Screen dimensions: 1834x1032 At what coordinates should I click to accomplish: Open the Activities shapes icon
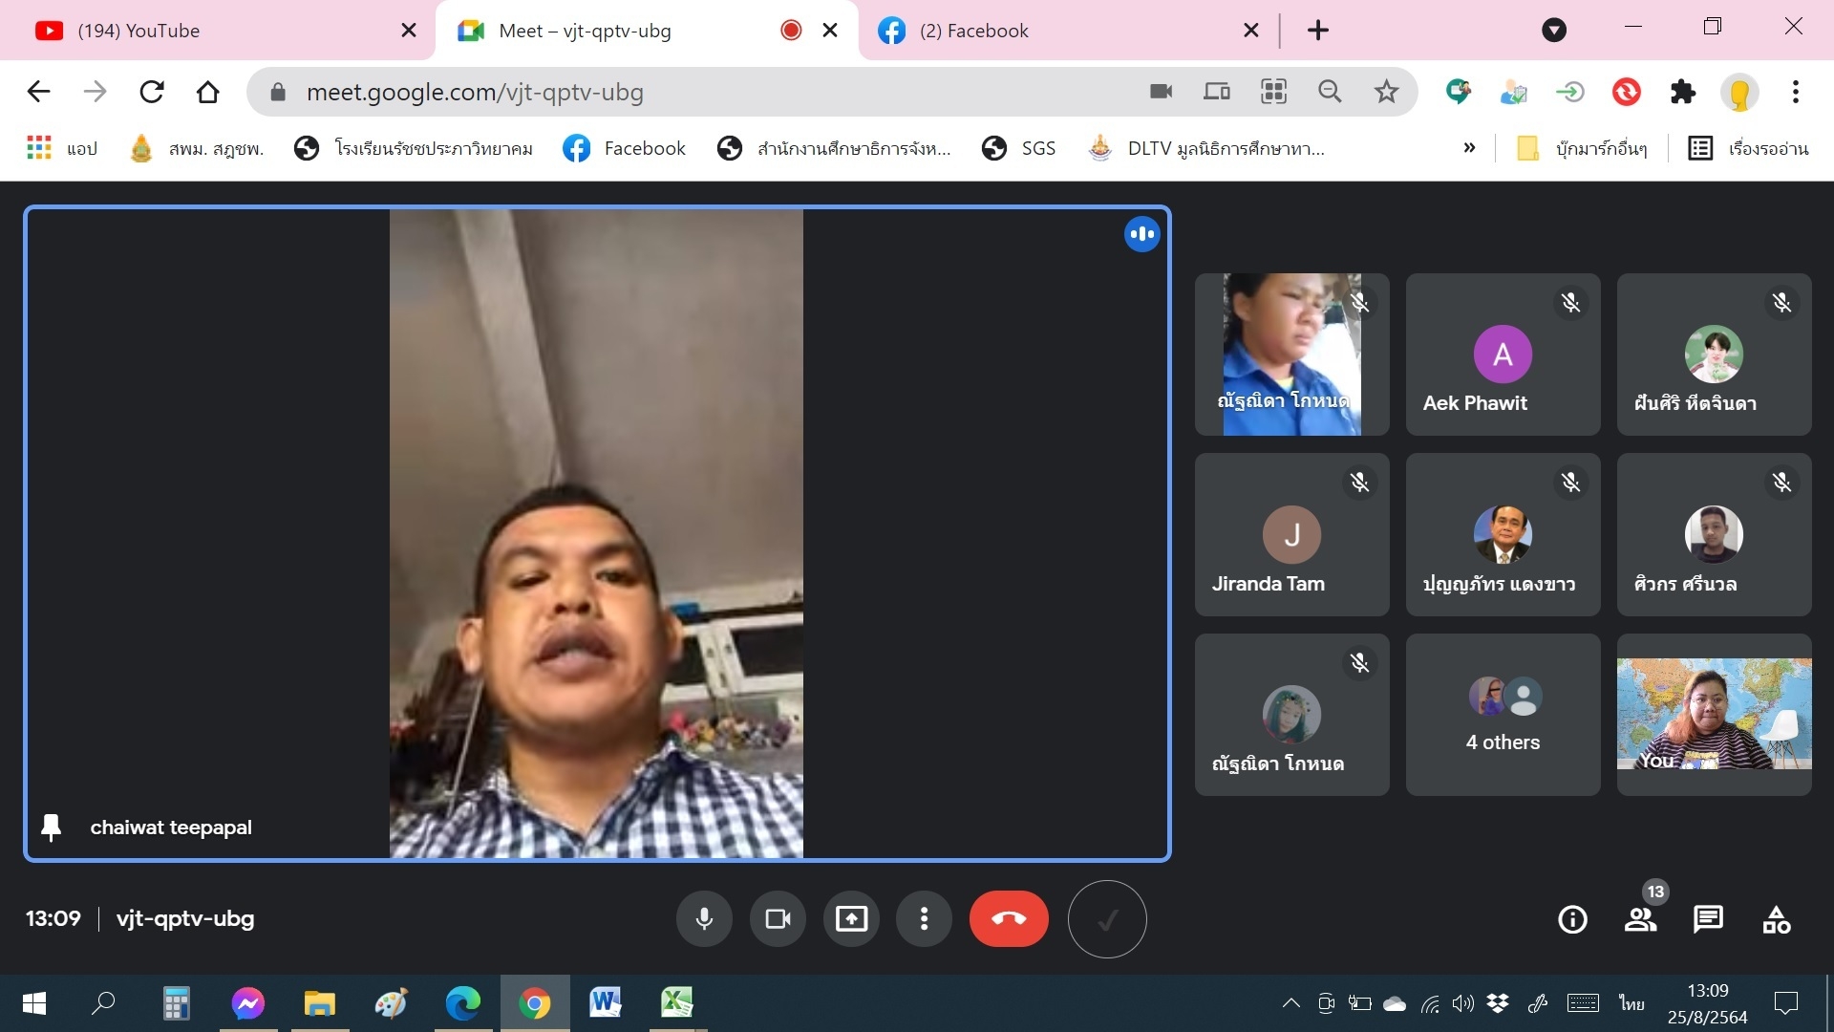[1776, 919]
